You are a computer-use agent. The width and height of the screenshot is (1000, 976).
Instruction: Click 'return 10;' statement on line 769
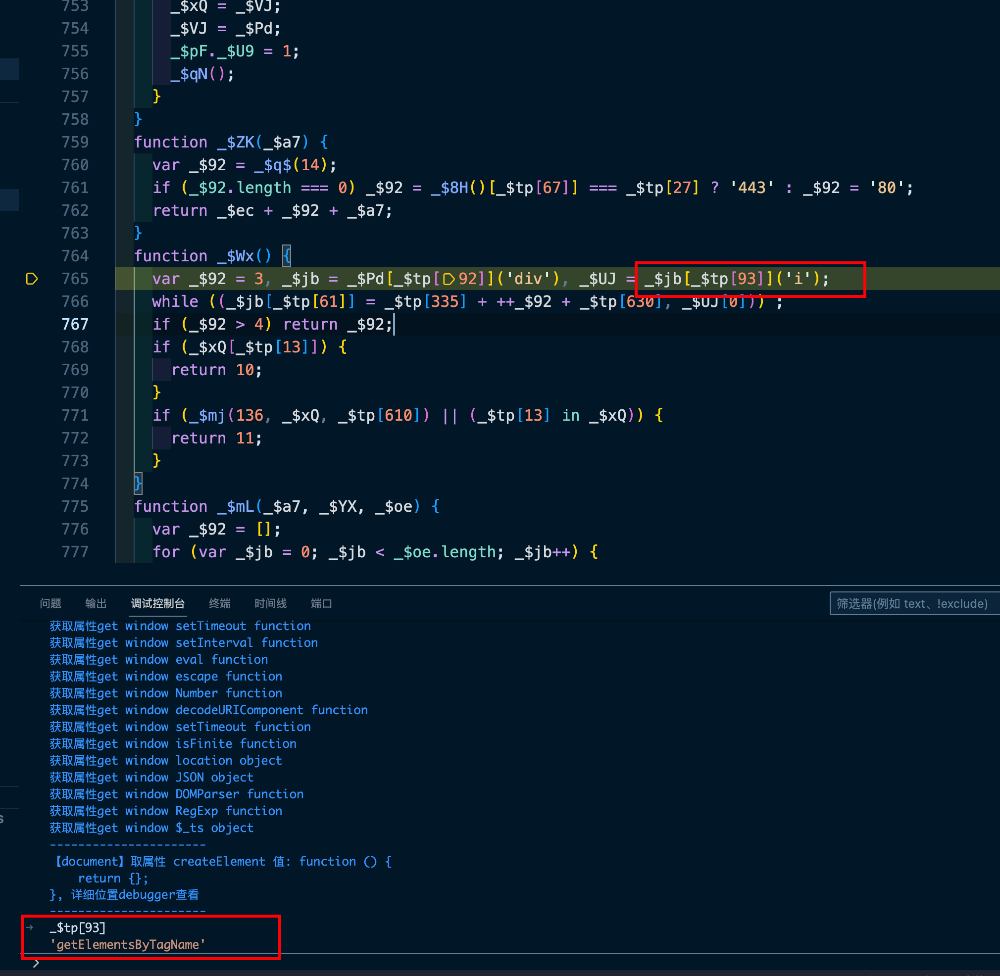217,370
